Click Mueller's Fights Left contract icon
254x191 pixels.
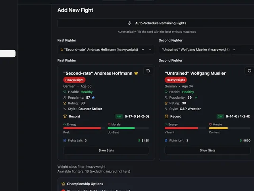tap(166, 140)
